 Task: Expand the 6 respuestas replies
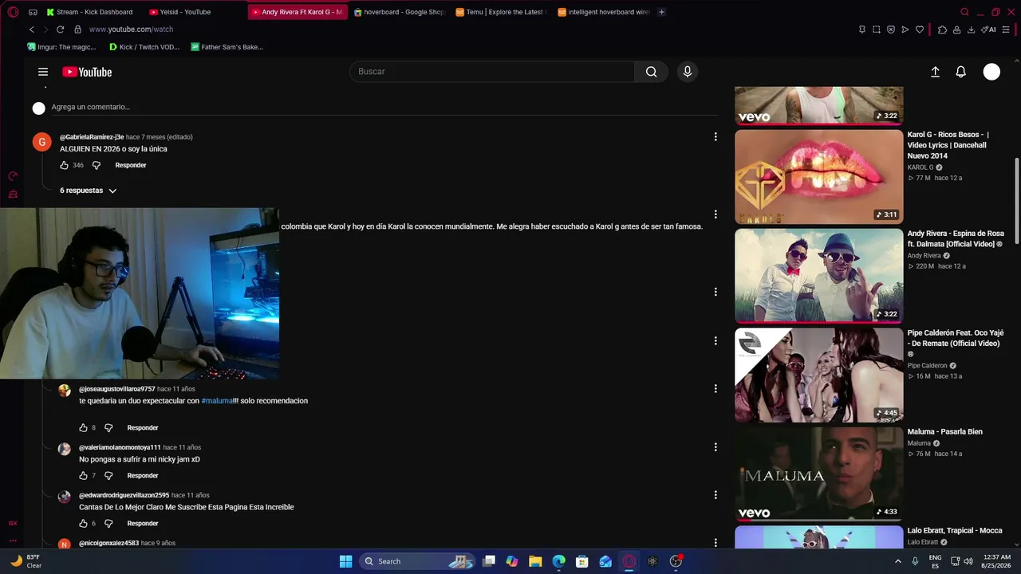(89, 191)
